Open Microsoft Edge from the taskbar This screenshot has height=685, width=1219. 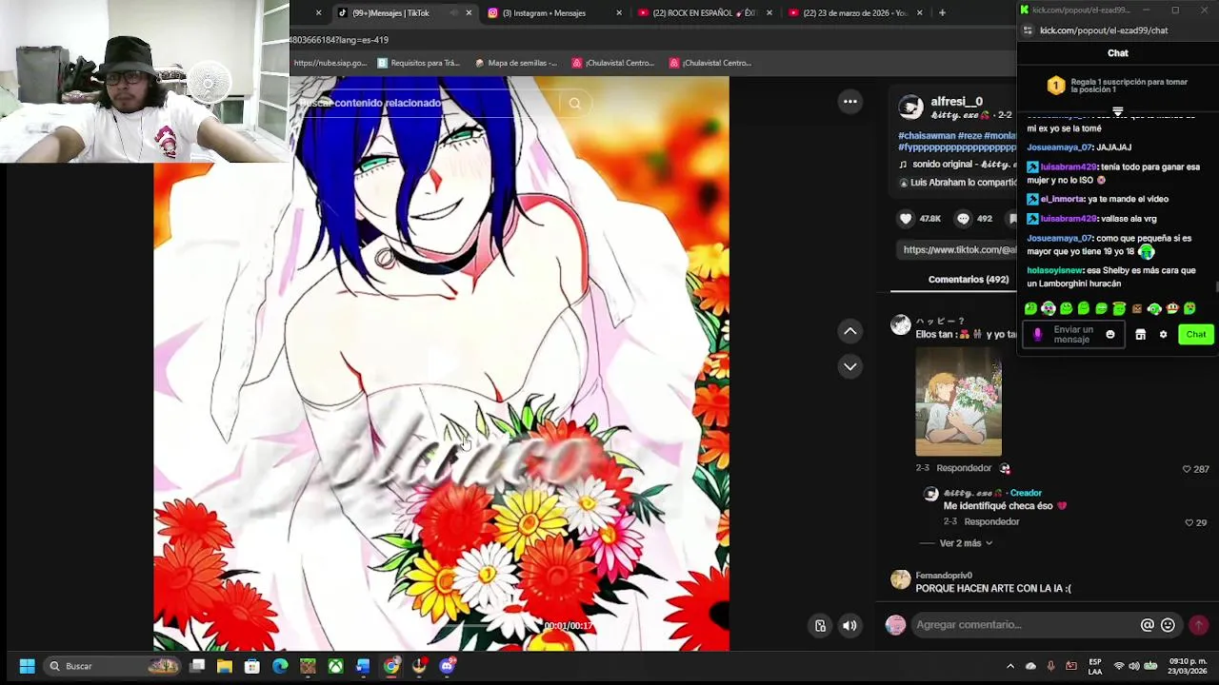(280, 666)
